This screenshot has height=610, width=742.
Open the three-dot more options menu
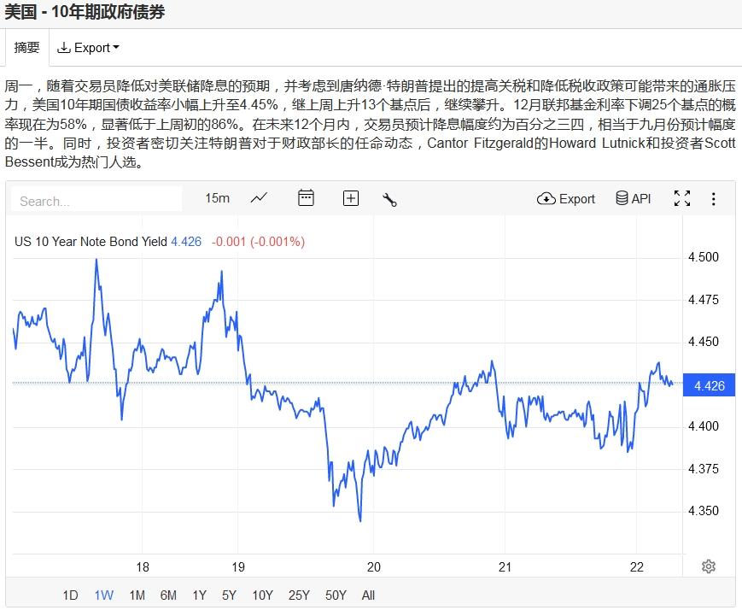tap(714, 198)
